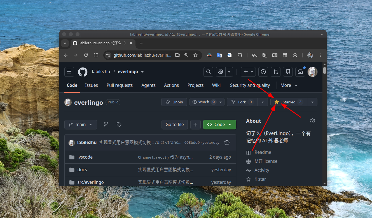Open star lists dropdown next to Starred
372x218 pixels.
click(x=312, y=102)
